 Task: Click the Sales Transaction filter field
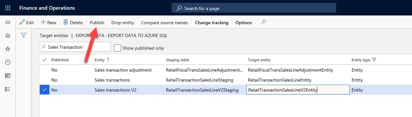coord(75,47)
